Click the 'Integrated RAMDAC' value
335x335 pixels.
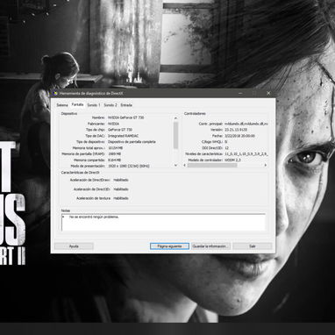point(123,136)
